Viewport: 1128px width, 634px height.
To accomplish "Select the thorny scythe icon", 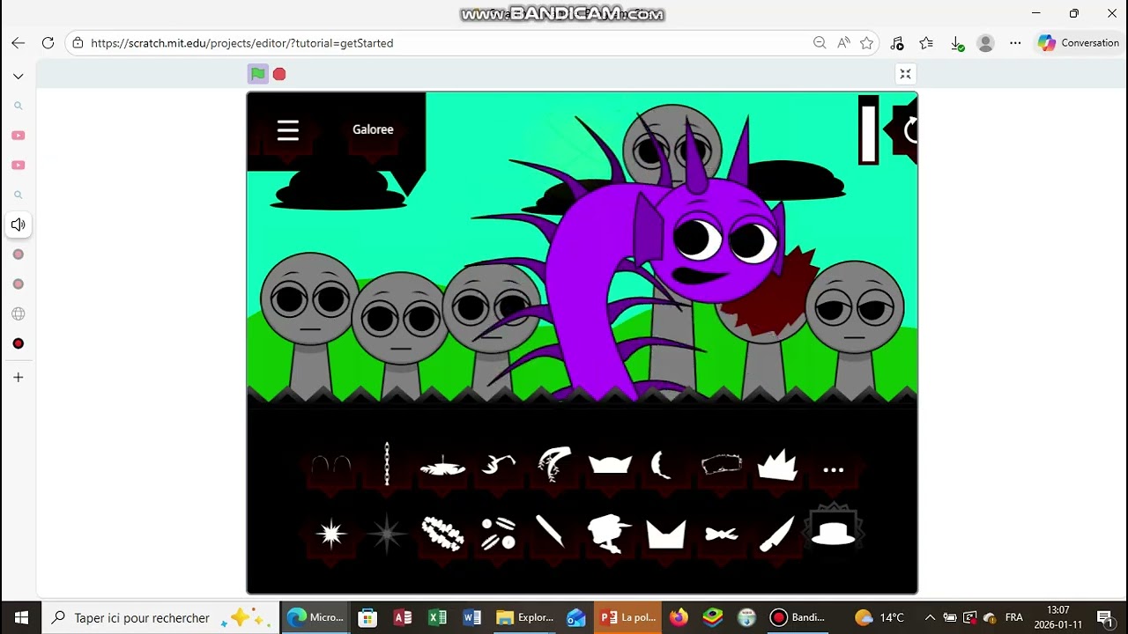I will coord(554,464).
